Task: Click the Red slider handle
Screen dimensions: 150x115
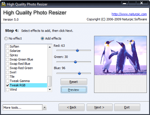Action: point(77,50)
